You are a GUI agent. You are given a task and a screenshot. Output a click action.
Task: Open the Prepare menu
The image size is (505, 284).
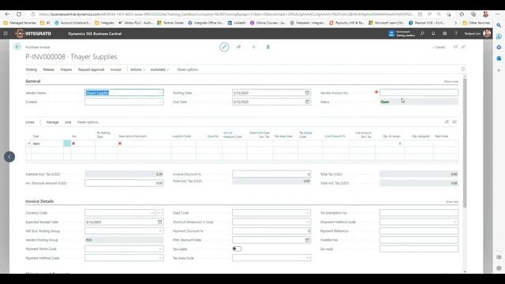66,69
